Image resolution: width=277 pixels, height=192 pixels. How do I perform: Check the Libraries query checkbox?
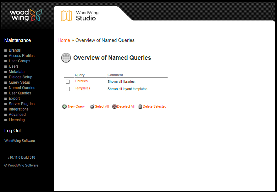point(68,82)
